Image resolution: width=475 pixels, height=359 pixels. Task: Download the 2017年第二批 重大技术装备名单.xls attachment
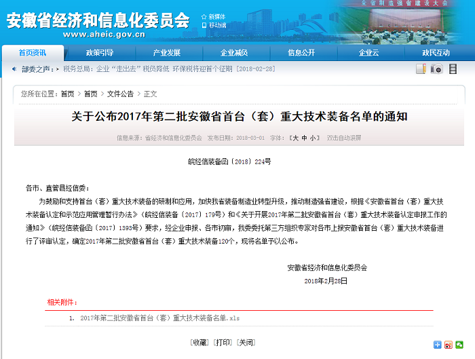point(160,318)
